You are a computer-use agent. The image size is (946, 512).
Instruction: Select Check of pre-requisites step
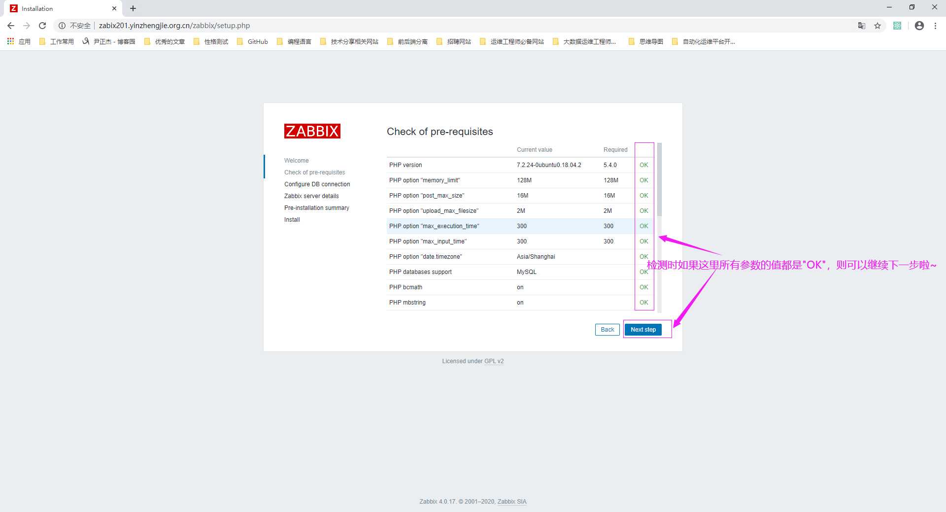point(315,172)
